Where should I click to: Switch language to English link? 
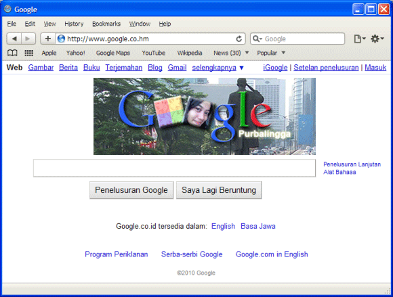223,226
